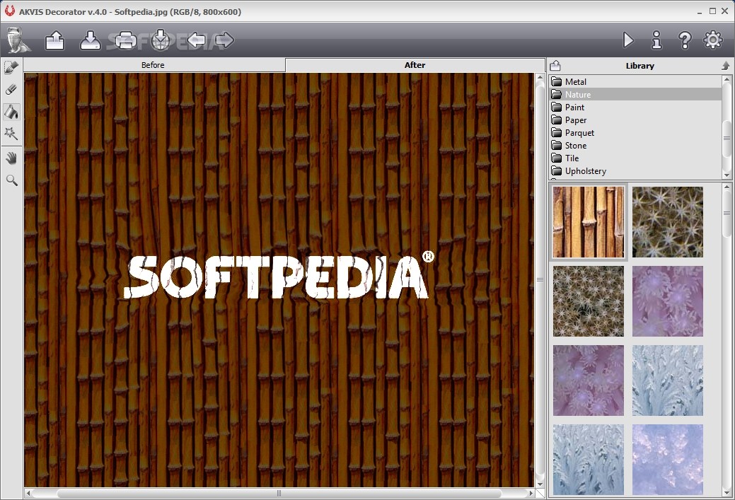Click the image vertical scrollbar thumb
The width and height of the screenshot is (735, 500).
coord(540,280)
